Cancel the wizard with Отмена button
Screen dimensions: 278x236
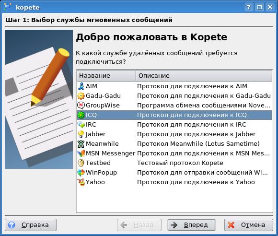[x=249, y=225]
